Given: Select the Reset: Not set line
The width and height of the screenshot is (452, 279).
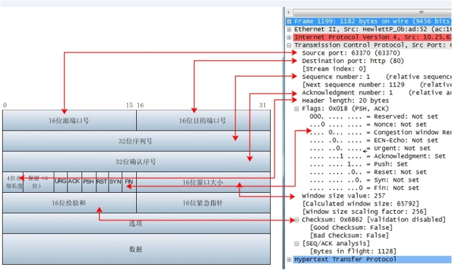Looking at the screenshot, I should tap(368, 172).
